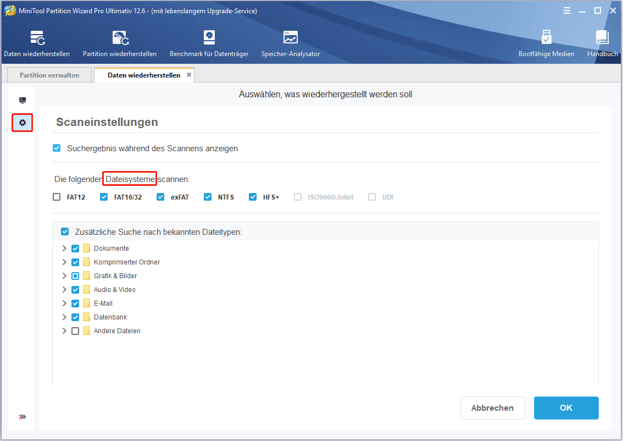Viewport: 623px width, 441px height.
Task: Confirm settings with the OK button
Action: click(566, 408)
